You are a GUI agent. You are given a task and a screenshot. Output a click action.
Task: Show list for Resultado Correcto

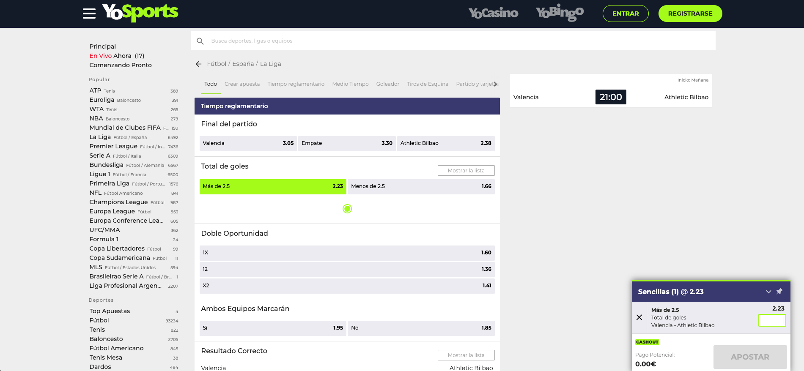click(x=466, y=355)
